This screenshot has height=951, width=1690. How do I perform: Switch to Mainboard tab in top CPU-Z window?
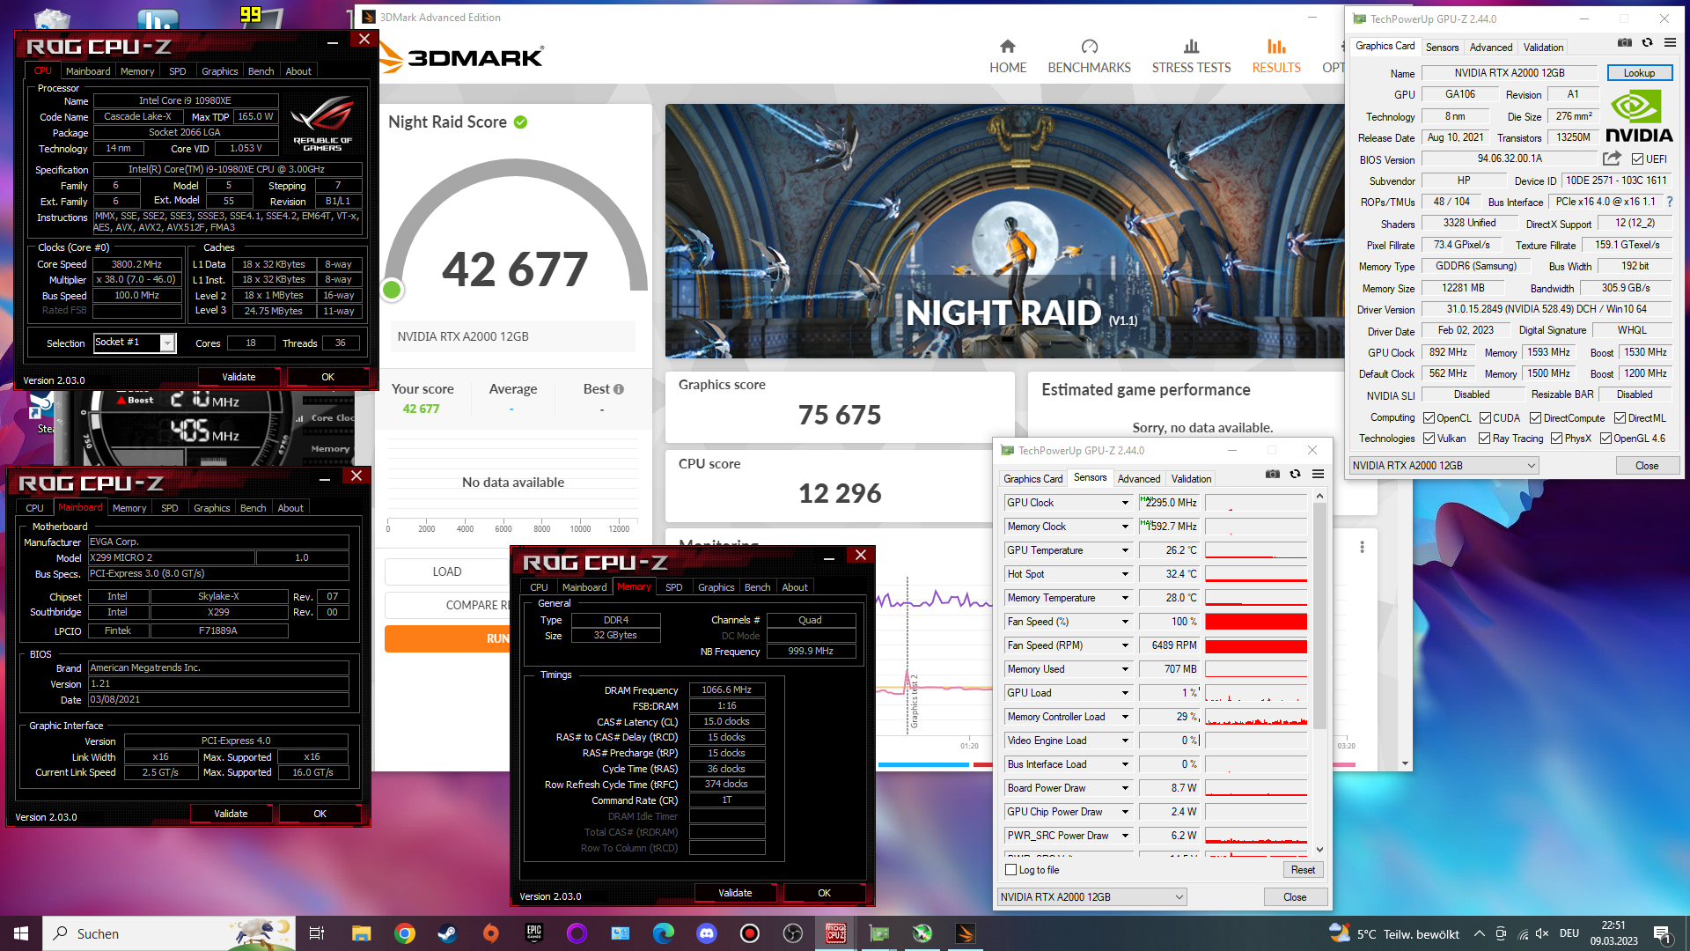coord(88,71)
